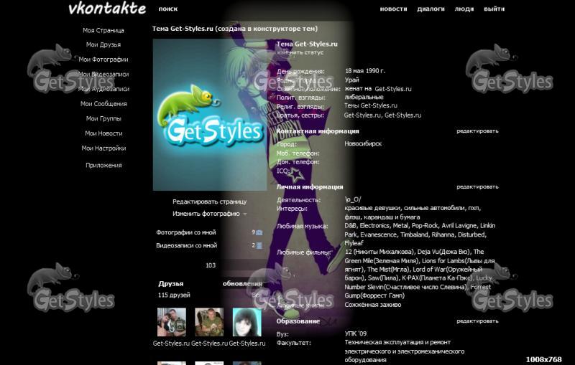The height and width of the screenshot is (365, 575).
Task: Open video icon next to 'Видеозаписи со мной'
Action: 259,245
